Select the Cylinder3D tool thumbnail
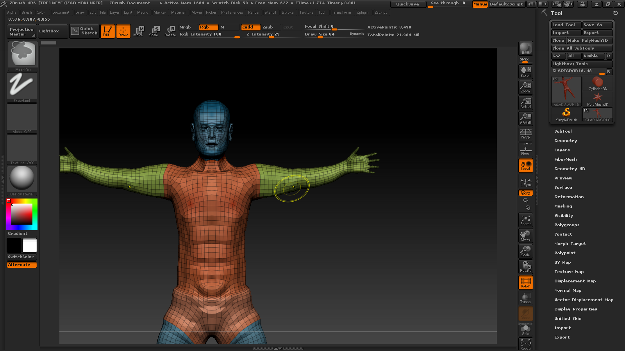 597,83
